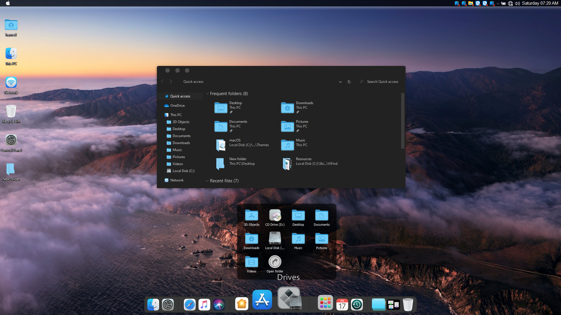Click the refresh button in address bar
This screenshot has height=315, width=561.
pos(349,82)
